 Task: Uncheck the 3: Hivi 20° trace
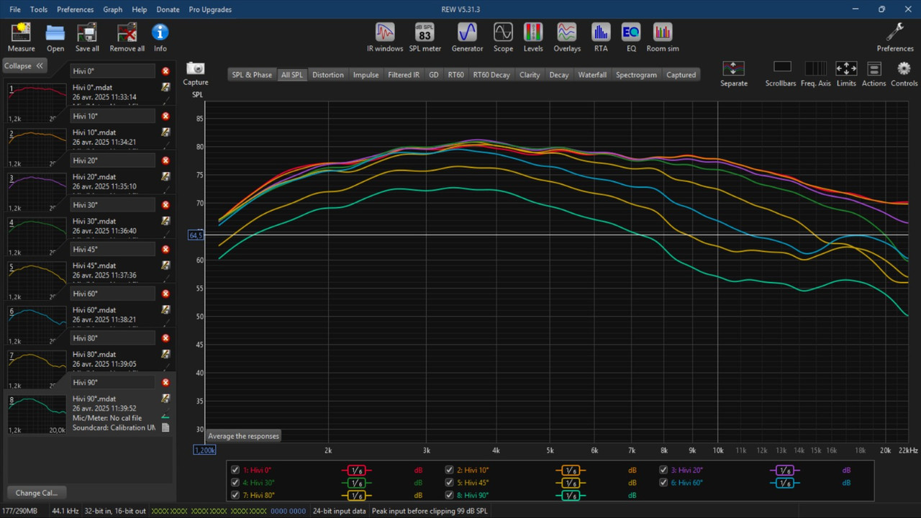[x=663, y=470]
